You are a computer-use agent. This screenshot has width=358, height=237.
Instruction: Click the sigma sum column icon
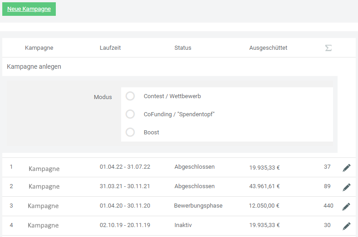coord(328,48)
